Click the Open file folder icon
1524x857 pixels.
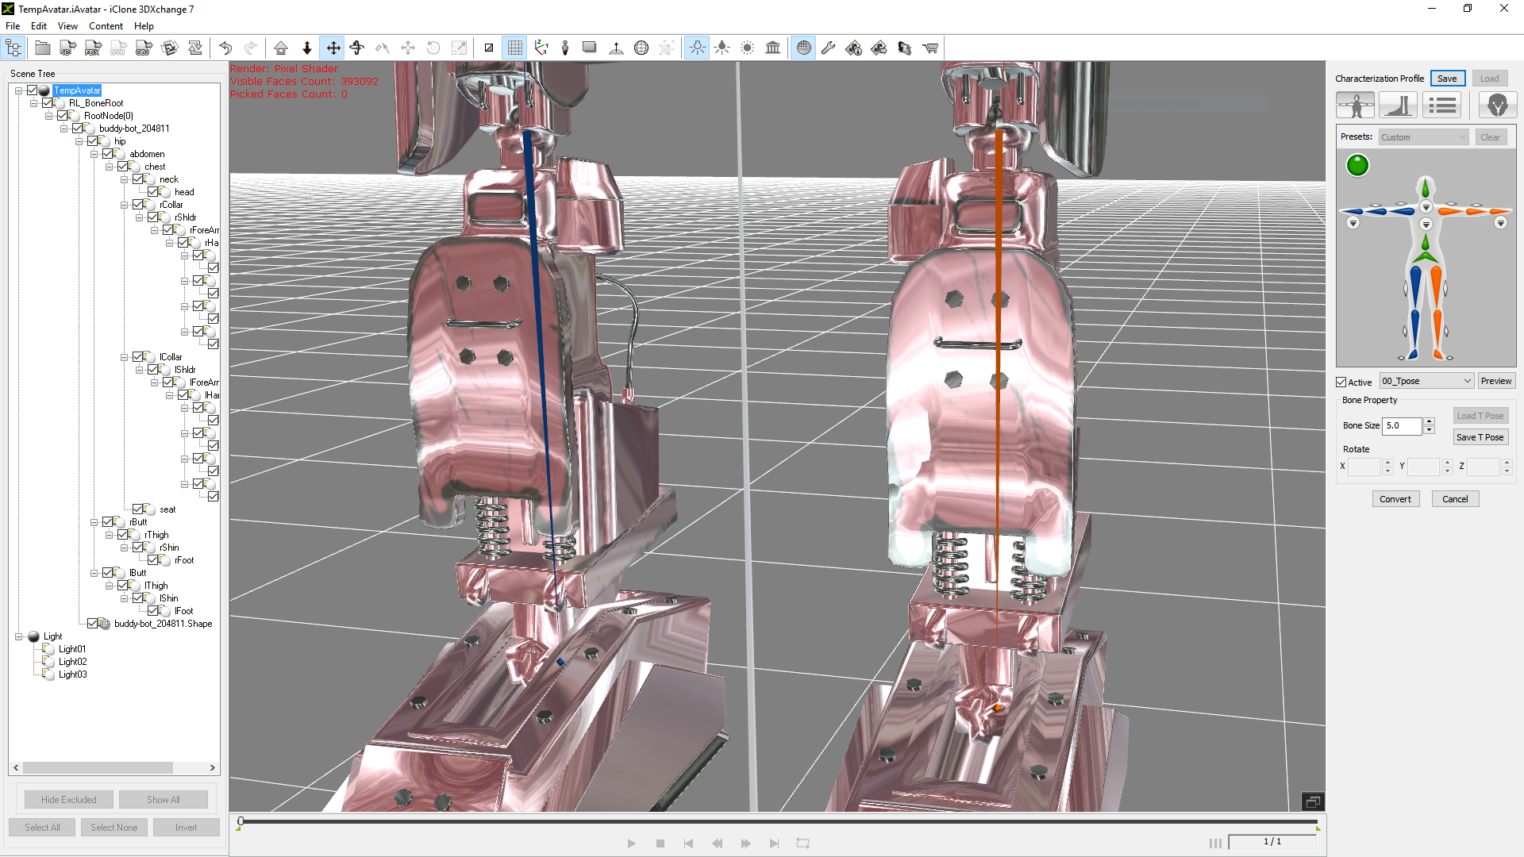pyautogui.click(x=43, y=48)
